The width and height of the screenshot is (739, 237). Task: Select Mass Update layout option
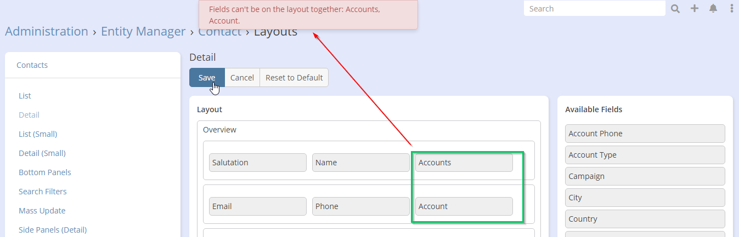42,211
